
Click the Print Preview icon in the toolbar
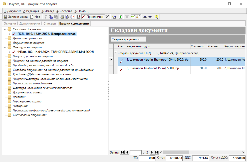[67, 17]
